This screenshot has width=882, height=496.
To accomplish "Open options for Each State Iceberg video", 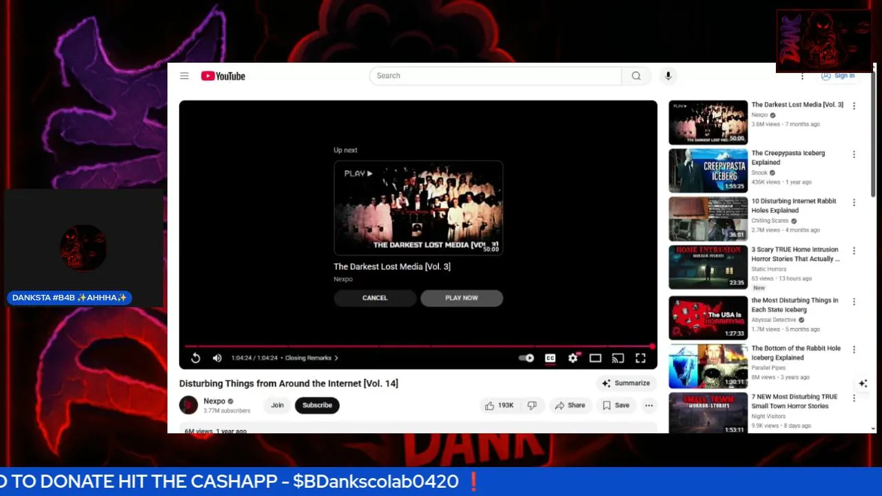I will pos(854,302).
